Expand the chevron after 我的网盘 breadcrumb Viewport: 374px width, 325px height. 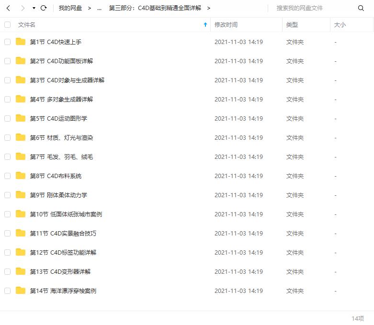click(90, 8)
